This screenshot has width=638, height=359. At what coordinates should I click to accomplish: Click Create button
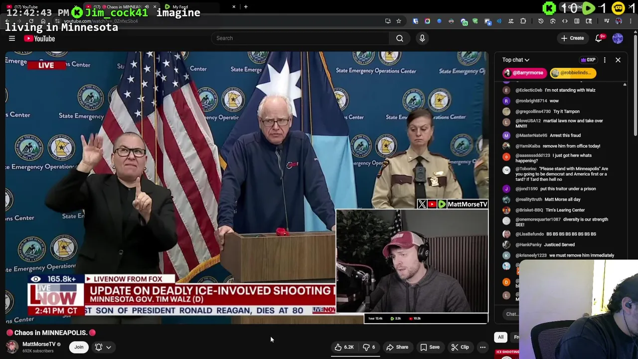click(x=572, y=38)
